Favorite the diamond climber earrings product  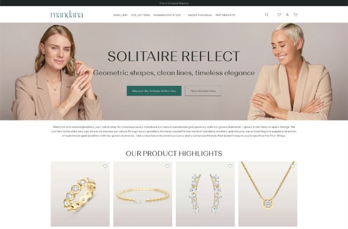click(x=230, y=166)
